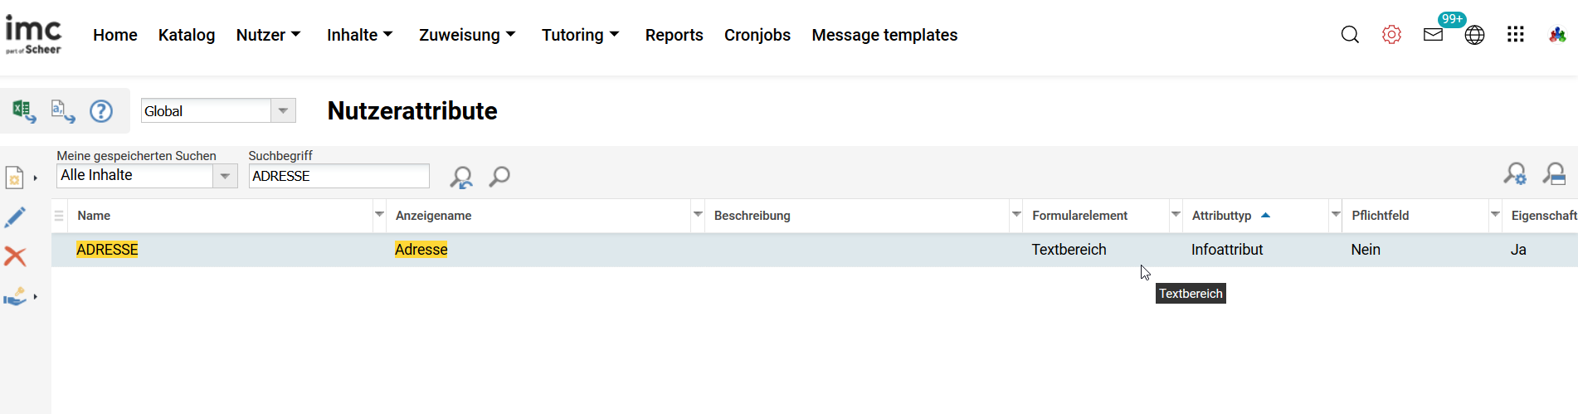Open the mail notifications envelope icon

[1433, 35]
